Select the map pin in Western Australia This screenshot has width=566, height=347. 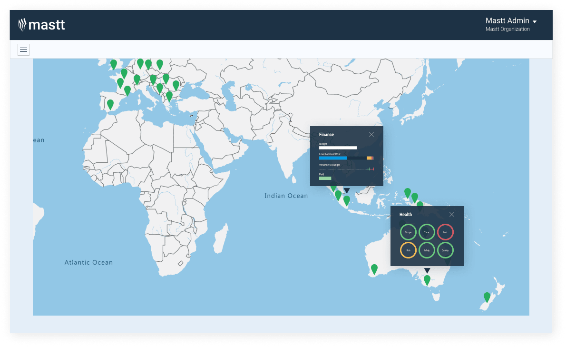pos(374,269)
